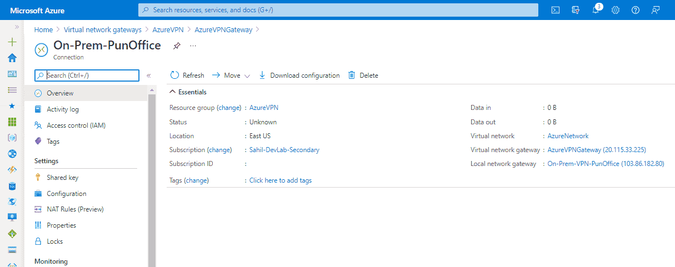The width and height of the screenshot is (675, 267).
Task: Open the Dashboard icon in the left rail
Action: 12,74
